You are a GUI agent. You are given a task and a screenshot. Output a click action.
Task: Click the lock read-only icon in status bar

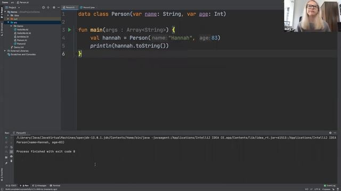click(x=334, y=189)
